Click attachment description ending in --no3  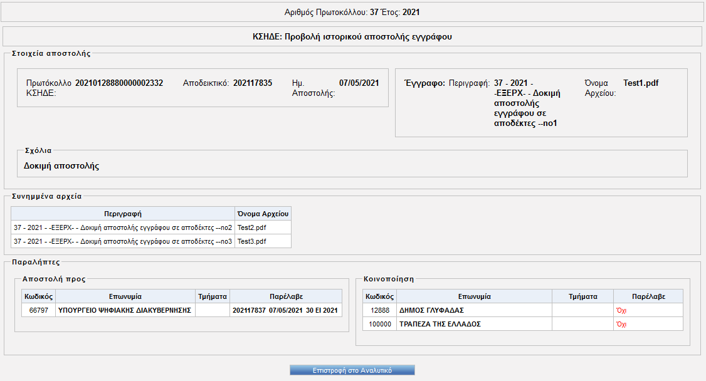click(x=123, y=241)
